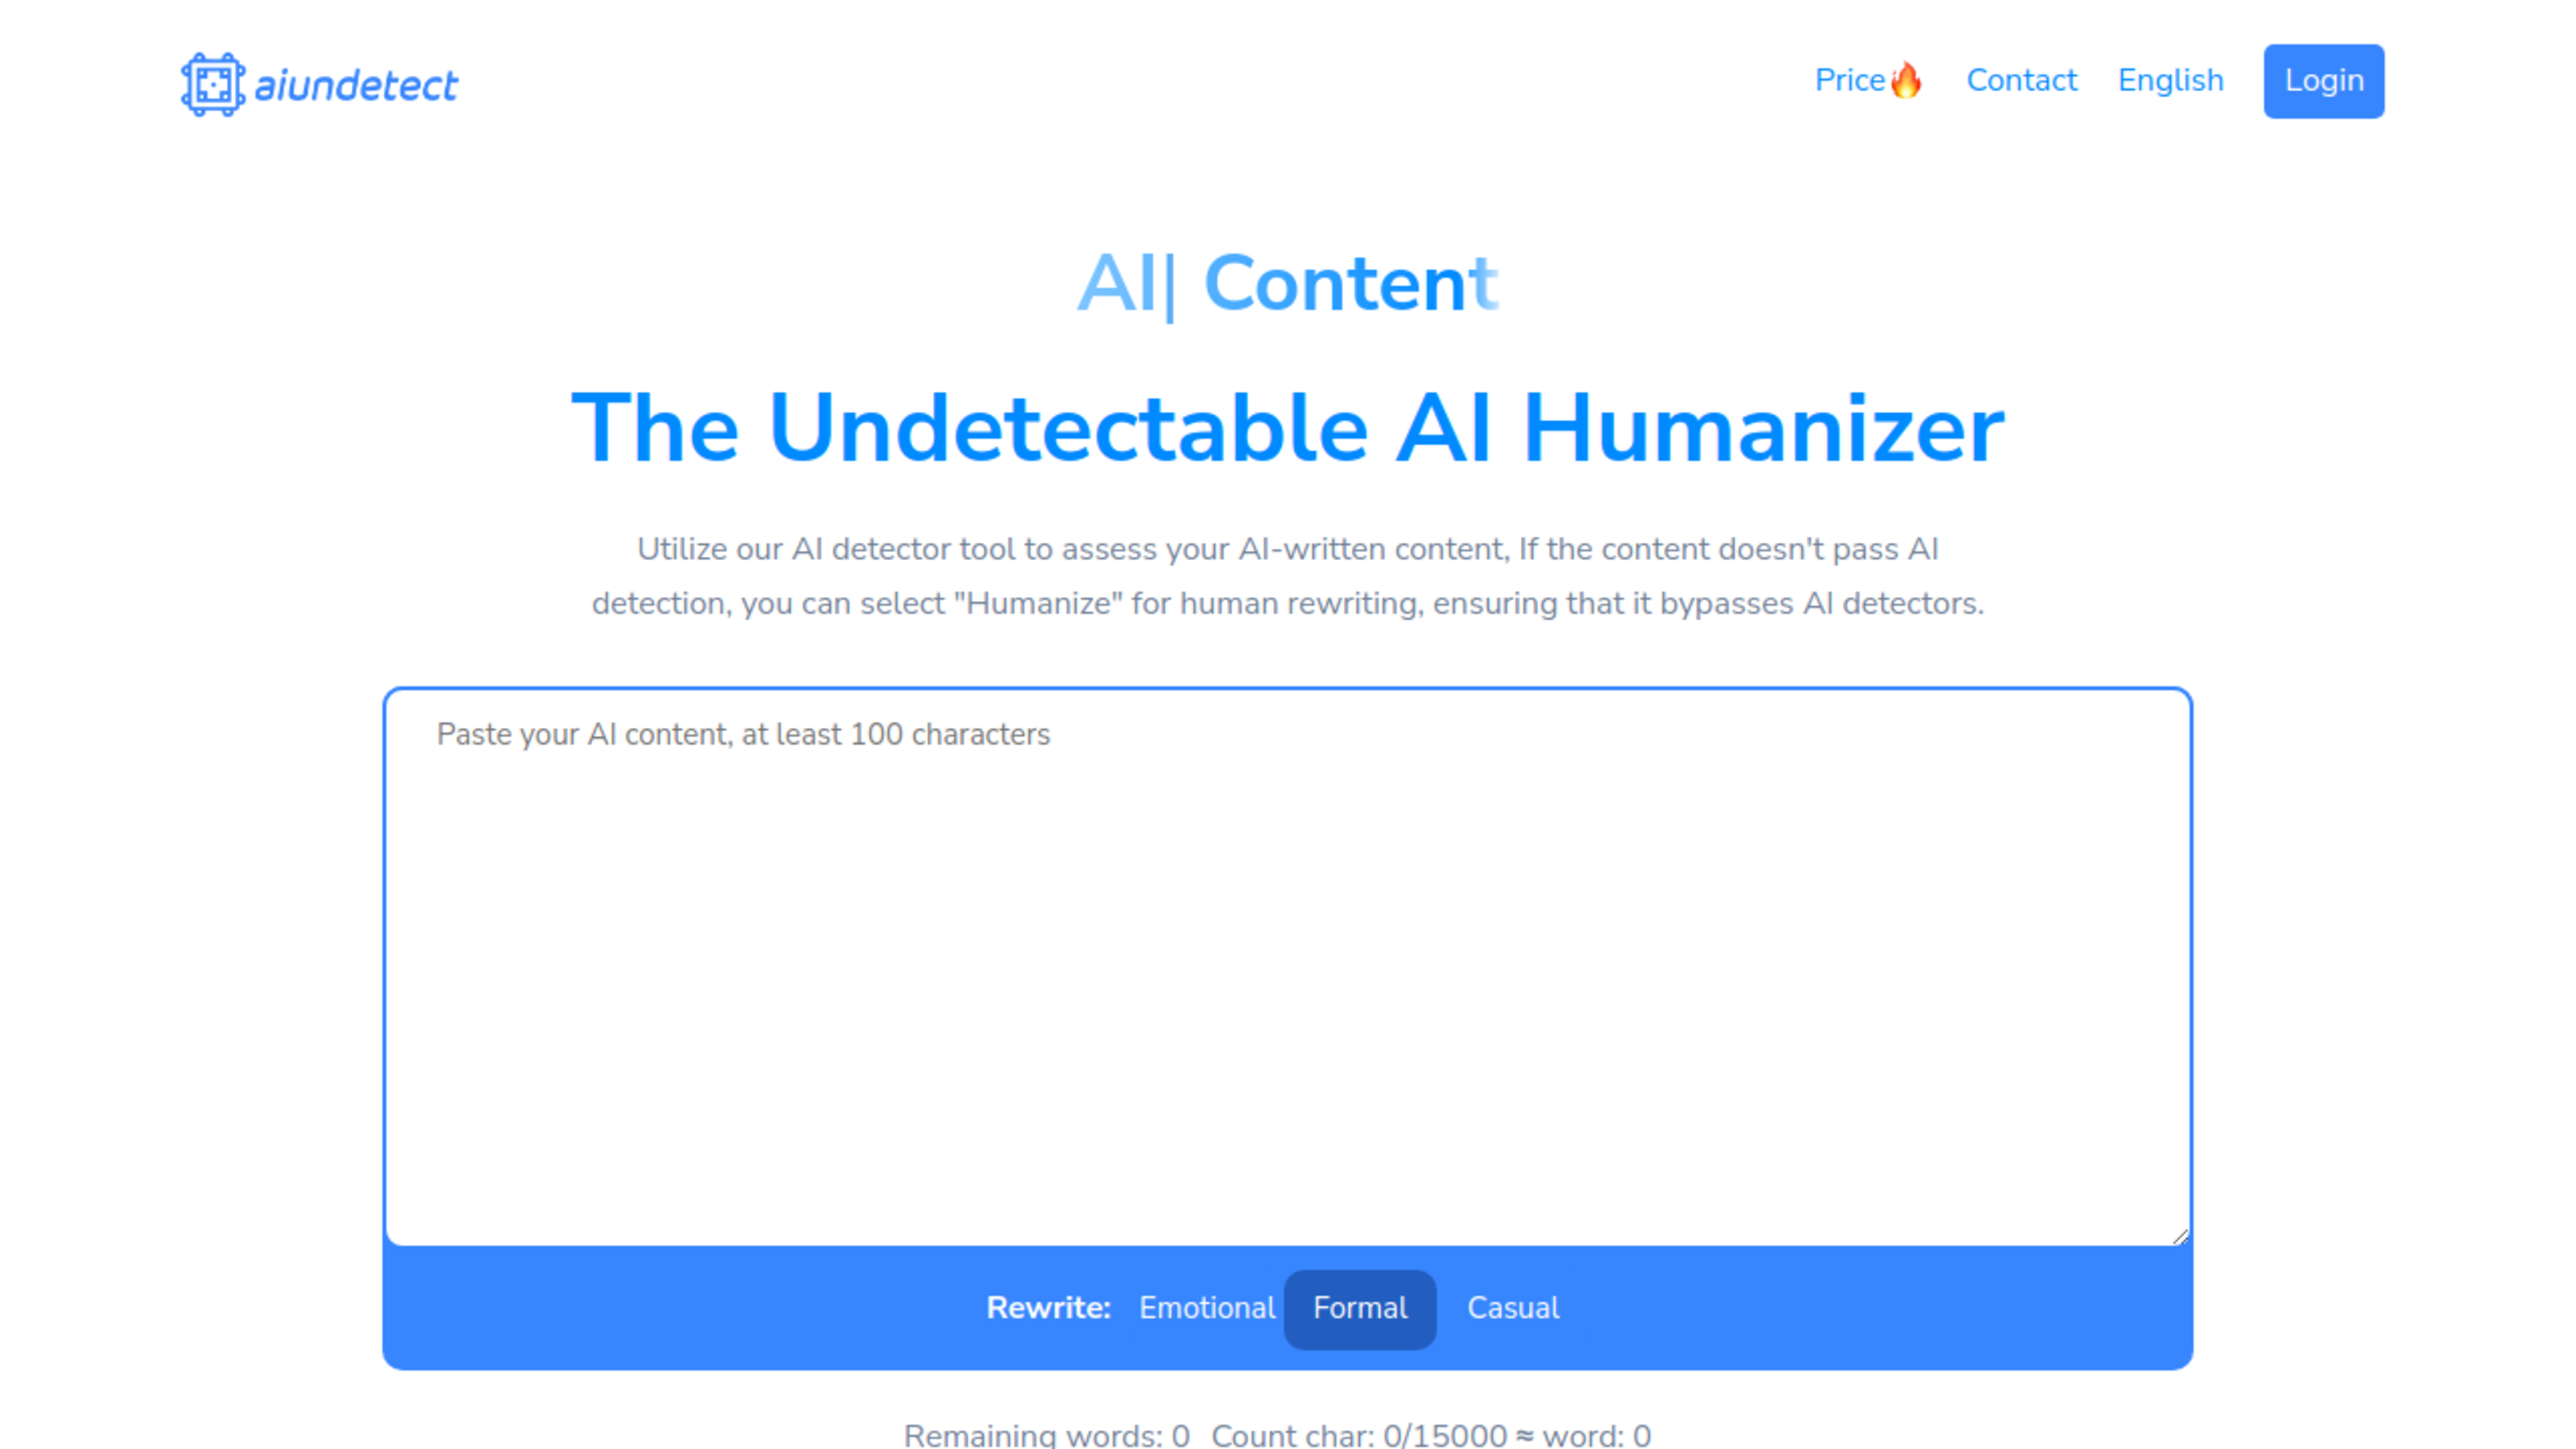Click the Login tab in navigation
This screenshot has width=2576, height=1449.
pyautogui.click(x=2324, y=81)
